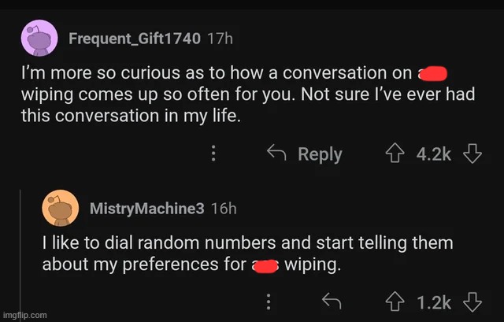Open the three-dot menu on Frequent_Gift1740's comment

[213, 154]
